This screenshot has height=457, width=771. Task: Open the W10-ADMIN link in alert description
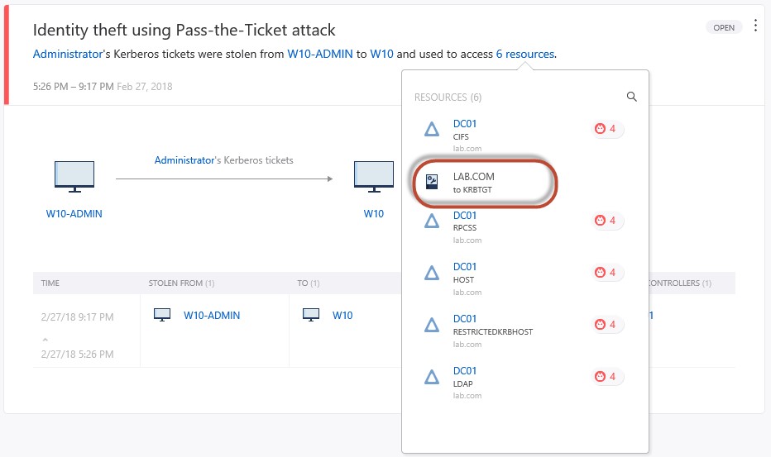[x=319, y=55]
